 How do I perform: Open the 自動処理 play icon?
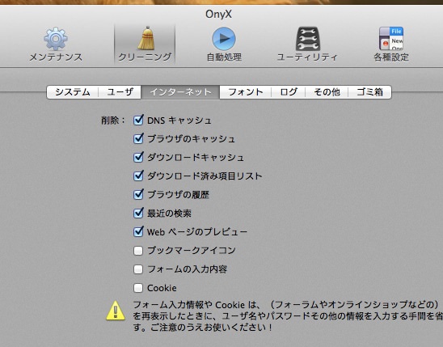pos(224,39)
